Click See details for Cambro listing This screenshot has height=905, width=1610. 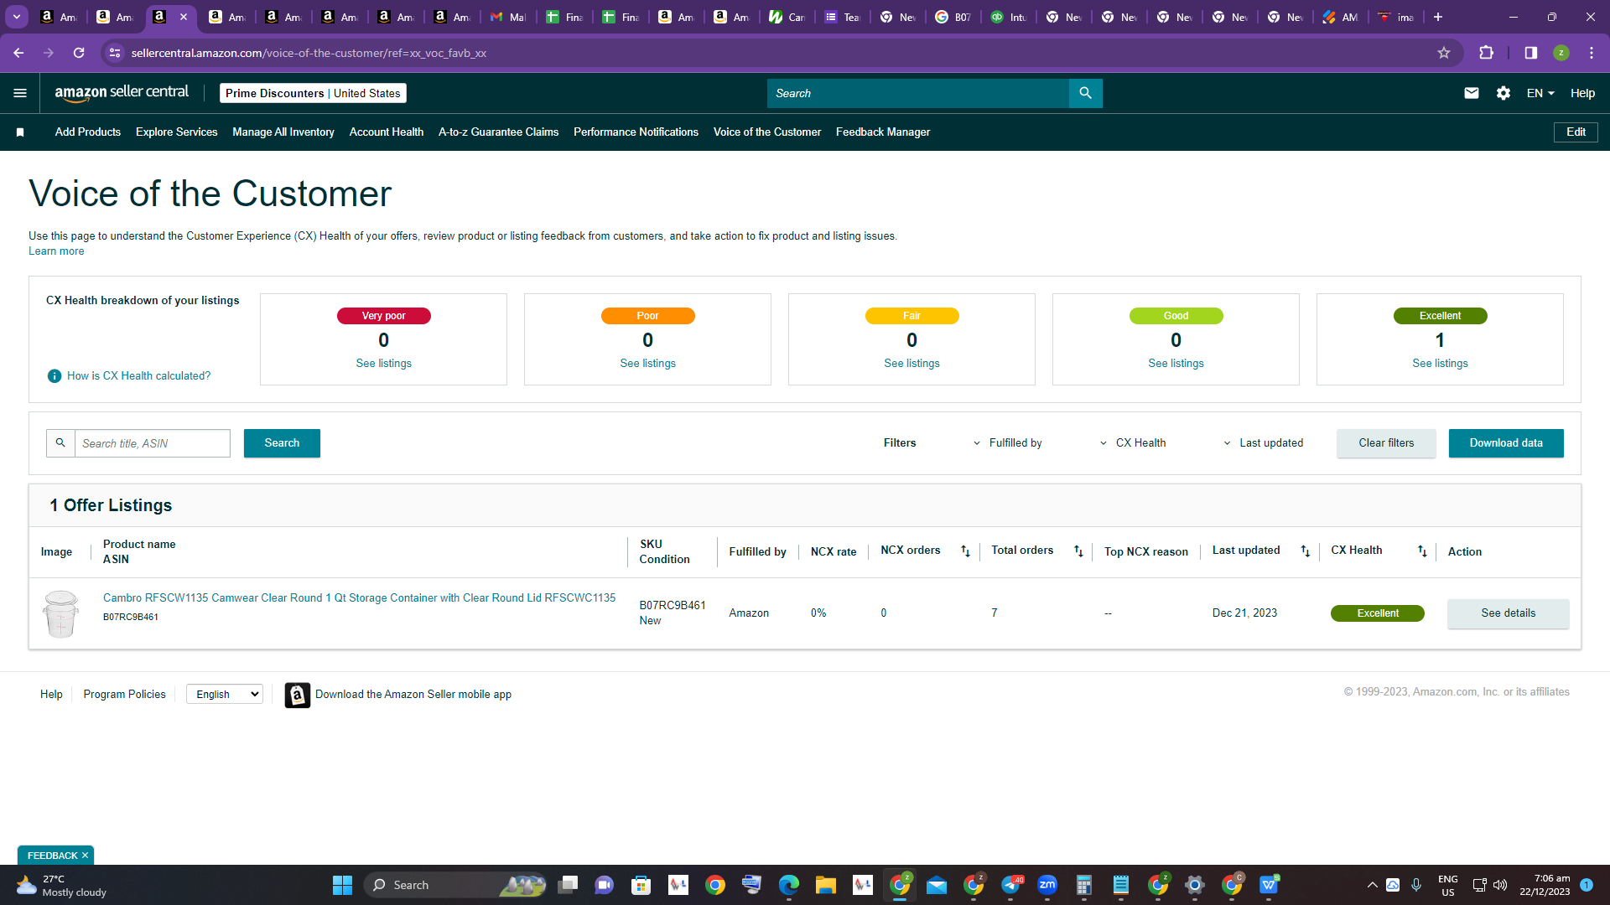coord(1509,613)
